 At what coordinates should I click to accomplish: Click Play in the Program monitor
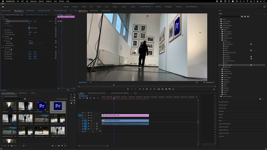point(147,89)
